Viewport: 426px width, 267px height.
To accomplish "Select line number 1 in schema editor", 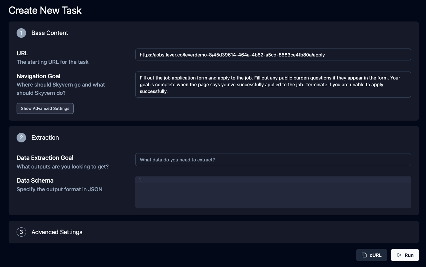I will [140, 180].
